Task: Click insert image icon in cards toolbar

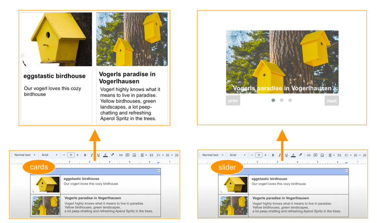Action: [x=134, y=155]
